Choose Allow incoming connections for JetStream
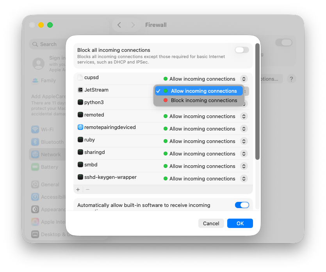 click(199, 91)
